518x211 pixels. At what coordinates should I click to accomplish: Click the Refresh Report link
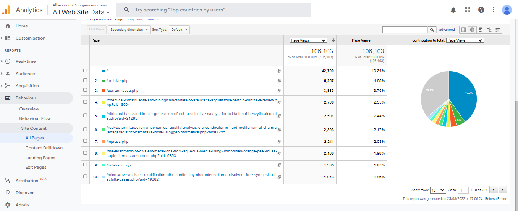click(x=496, y=199)
